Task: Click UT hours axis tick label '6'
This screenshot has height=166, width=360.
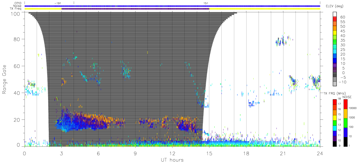Action: [98, 153]
